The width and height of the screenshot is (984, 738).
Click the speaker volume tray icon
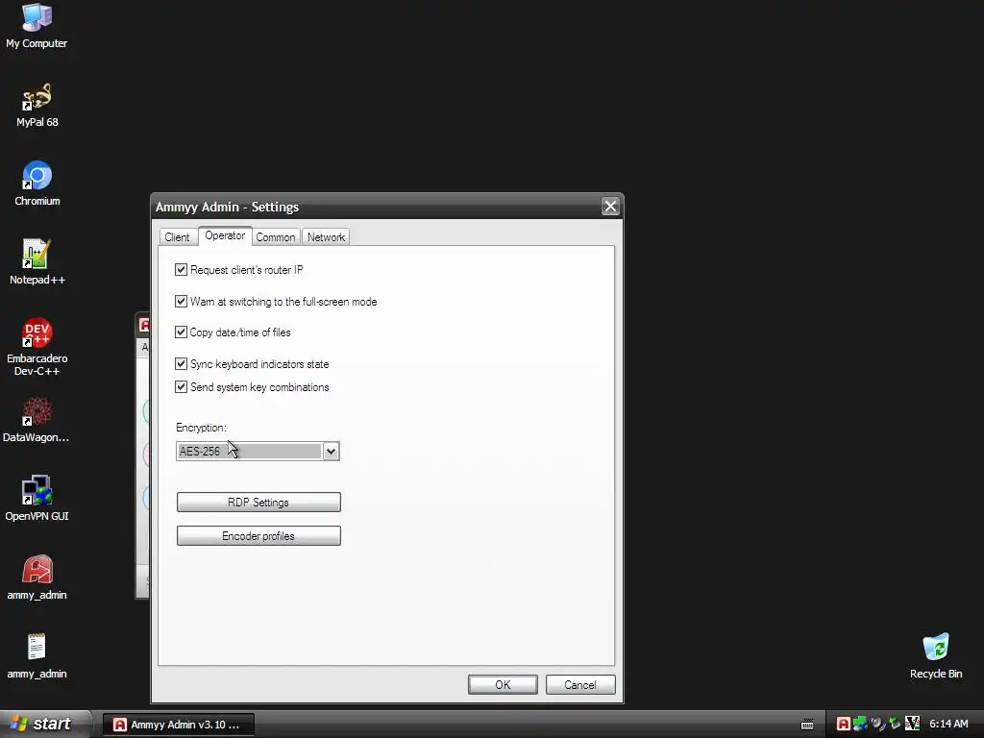click(877, 724)
